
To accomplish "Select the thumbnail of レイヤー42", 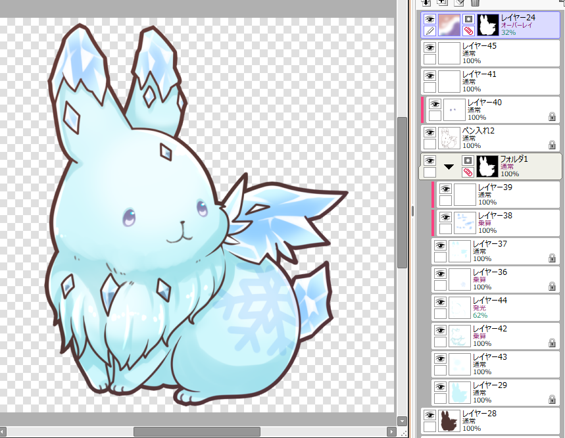I will (459, 336).
